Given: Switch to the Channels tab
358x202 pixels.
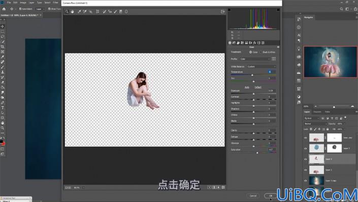Looking at the screenshot, I should [x=317, y=112].
